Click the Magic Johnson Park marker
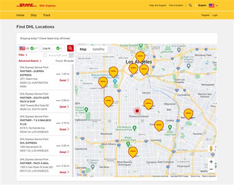Screen dimensions: 234x185 pos(128,144)
